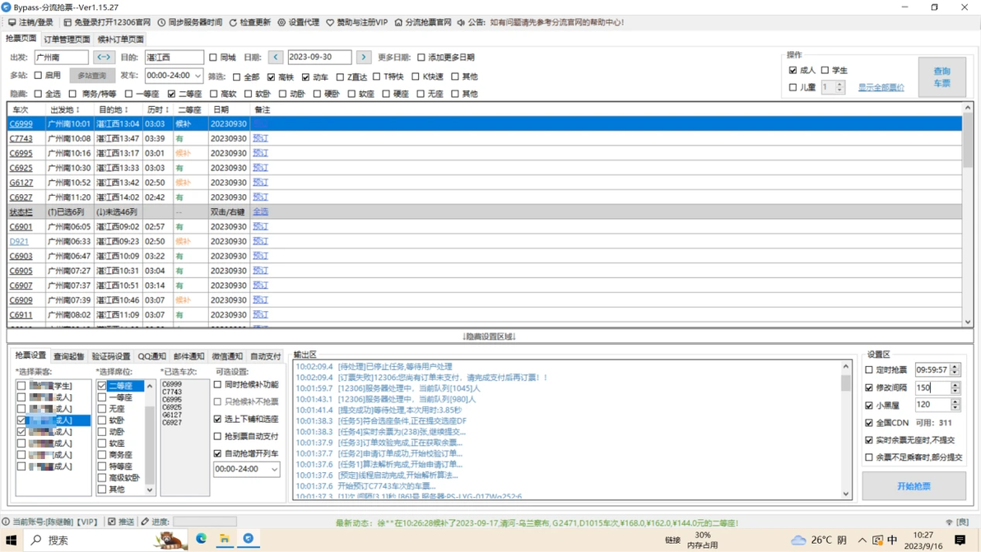Show hidden system tray icons

[862, 540]
